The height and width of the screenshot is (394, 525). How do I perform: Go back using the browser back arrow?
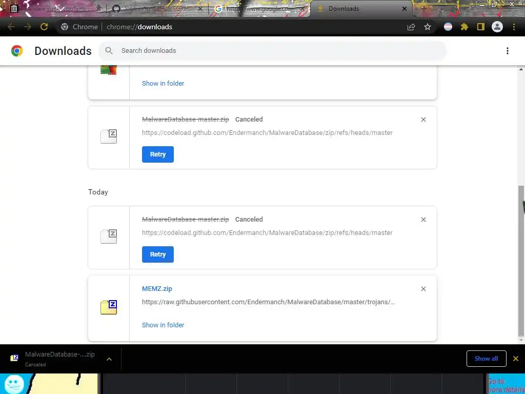[11, 27]
